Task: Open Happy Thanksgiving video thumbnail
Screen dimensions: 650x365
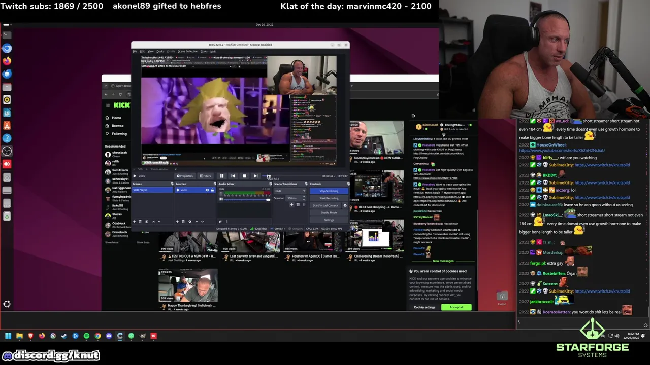Action: coord(188,286)
